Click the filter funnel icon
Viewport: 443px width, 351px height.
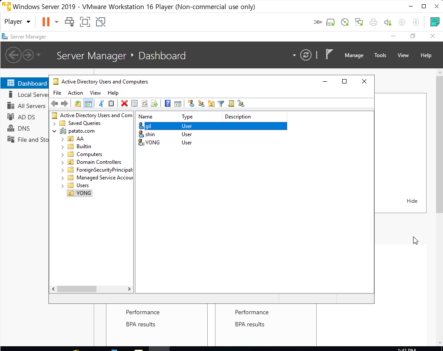(x=221, y=104)
